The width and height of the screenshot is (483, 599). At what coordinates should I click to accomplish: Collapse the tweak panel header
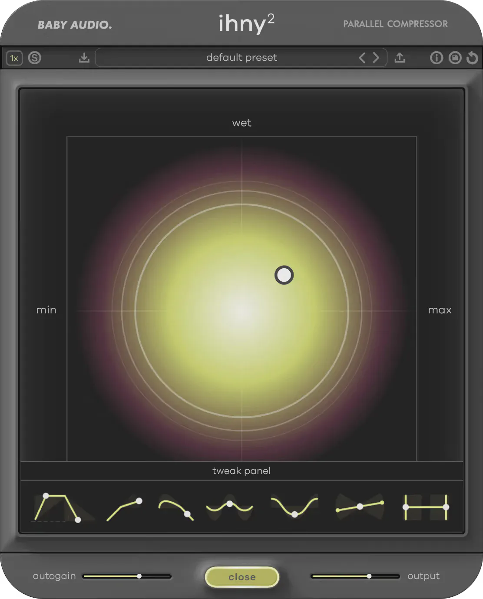241,471
